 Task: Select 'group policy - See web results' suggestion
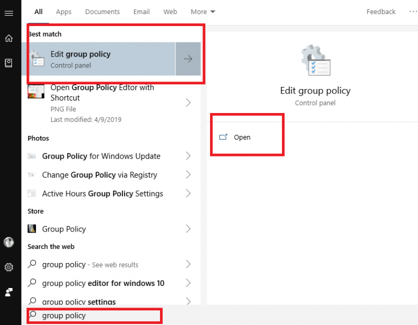[x=111, y=264]
